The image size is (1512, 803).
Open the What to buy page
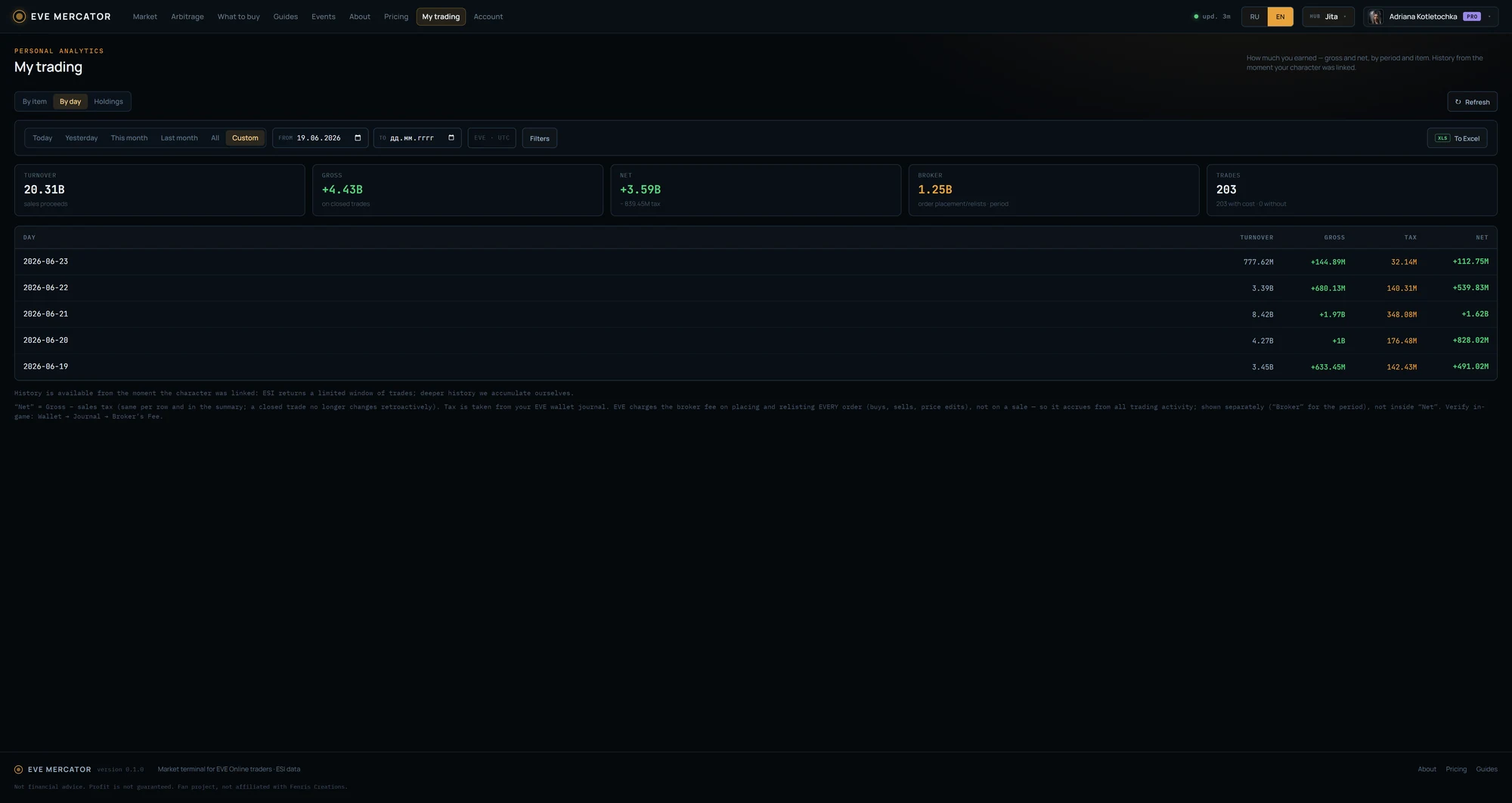point(238,17)
